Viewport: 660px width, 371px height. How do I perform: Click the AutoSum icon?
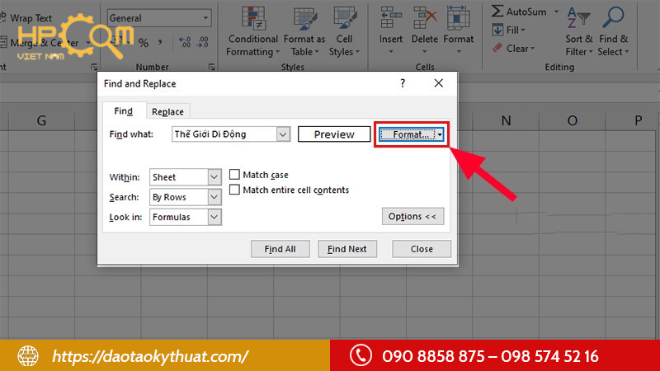coord(497,12)
